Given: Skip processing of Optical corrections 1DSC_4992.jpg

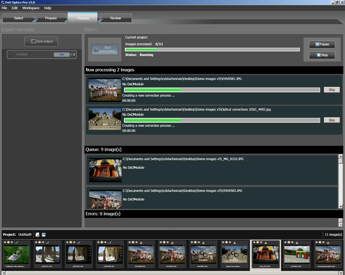Looking at the screenshot, I should pos(331,120).
